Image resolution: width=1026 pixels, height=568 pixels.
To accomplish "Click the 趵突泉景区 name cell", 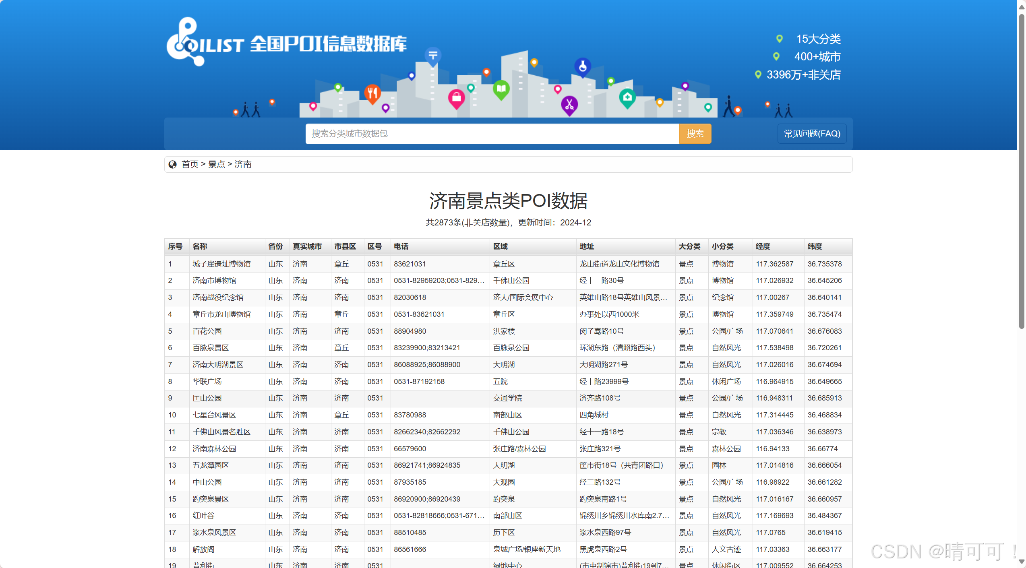I will pyautogui.click(x=211, y=499).
